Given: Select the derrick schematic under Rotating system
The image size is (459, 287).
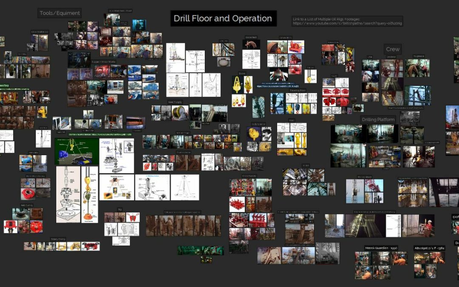Looking at the screenshot, I should pos(185,187).
